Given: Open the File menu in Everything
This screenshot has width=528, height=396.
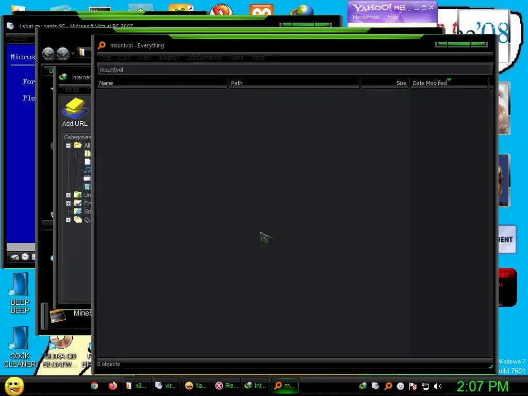Looking at the screenshot, I should 105,58.
